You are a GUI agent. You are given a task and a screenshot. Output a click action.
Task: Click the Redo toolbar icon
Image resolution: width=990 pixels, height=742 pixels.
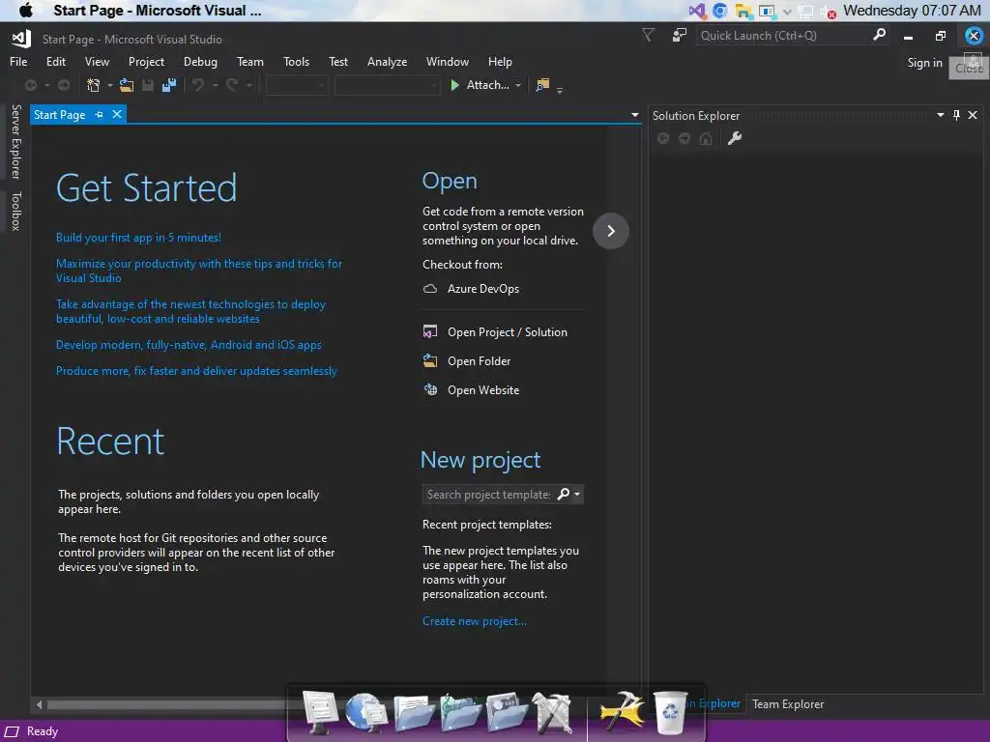point(232,85)
